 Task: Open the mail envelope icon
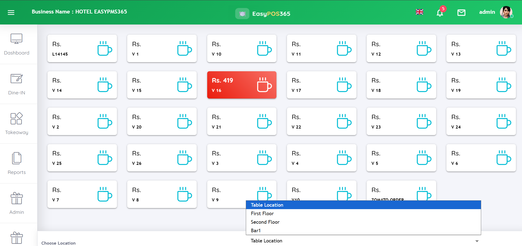click(x=461, y=12)
